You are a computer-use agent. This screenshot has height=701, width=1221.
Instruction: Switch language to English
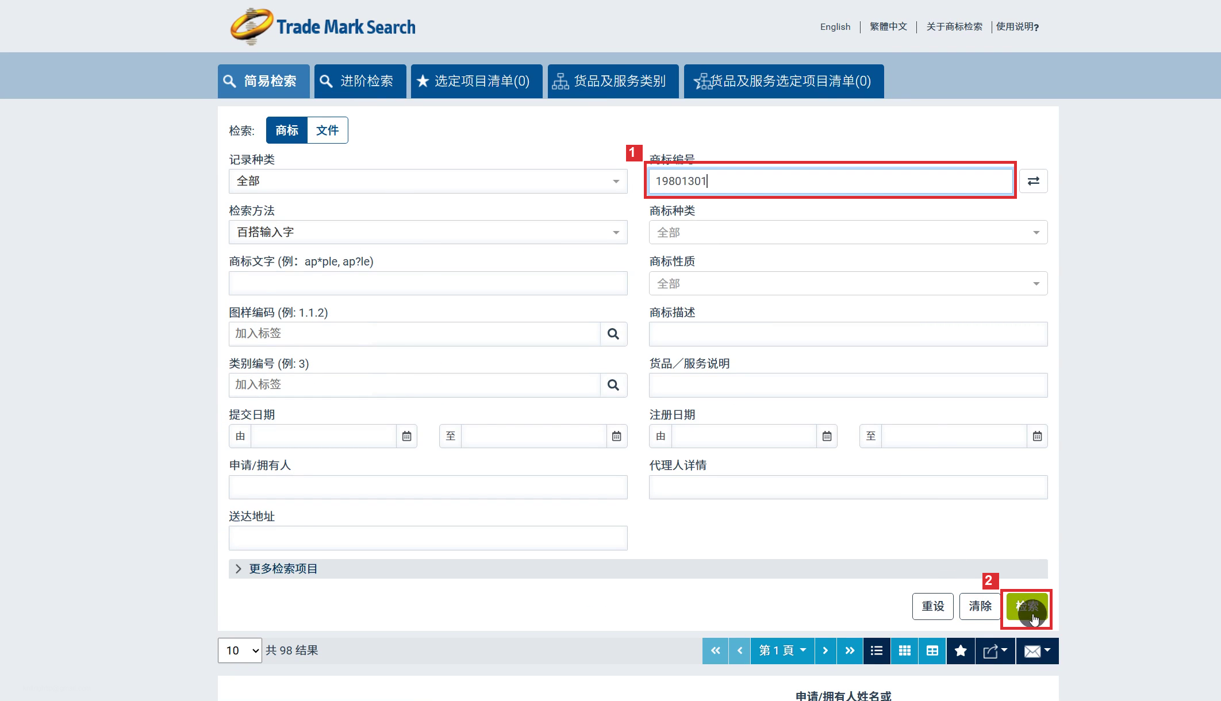click(x=835, y=26)
